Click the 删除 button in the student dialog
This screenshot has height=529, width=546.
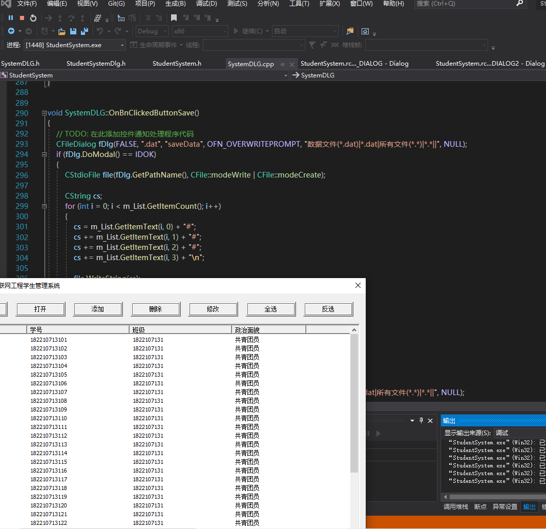(x=155, y=309)
